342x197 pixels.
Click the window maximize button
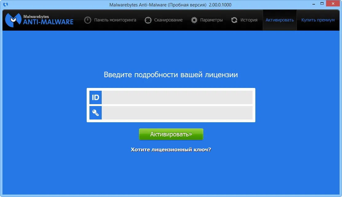322,4
